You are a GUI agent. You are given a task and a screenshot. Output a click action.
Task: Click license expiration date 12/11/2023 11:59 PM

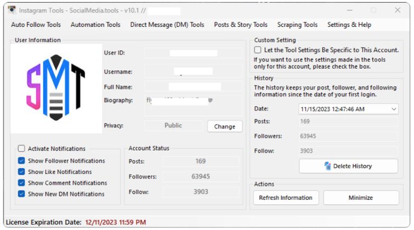[x=116, y=222]
